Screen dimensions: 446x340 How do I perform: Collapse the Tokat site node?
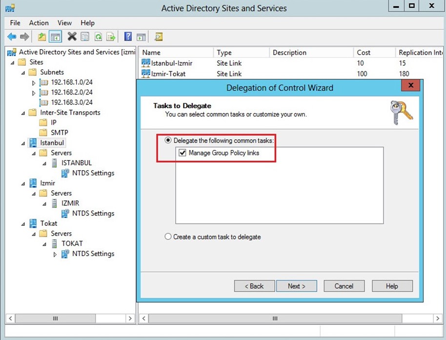[x=23, y=224]
